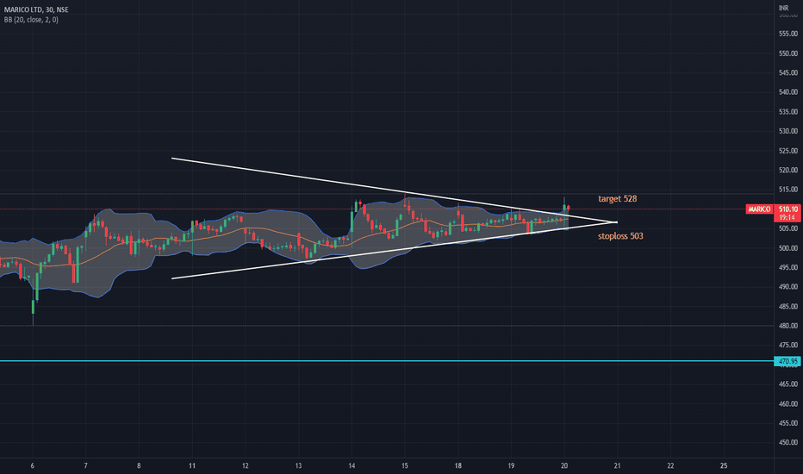Click the 515.00 price axis label
803x474 pixels.
coord(788,190)
